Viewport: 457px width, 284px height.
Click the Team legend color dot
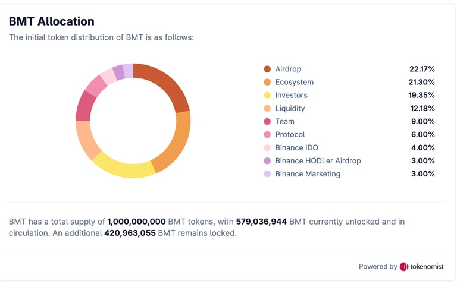267,121
